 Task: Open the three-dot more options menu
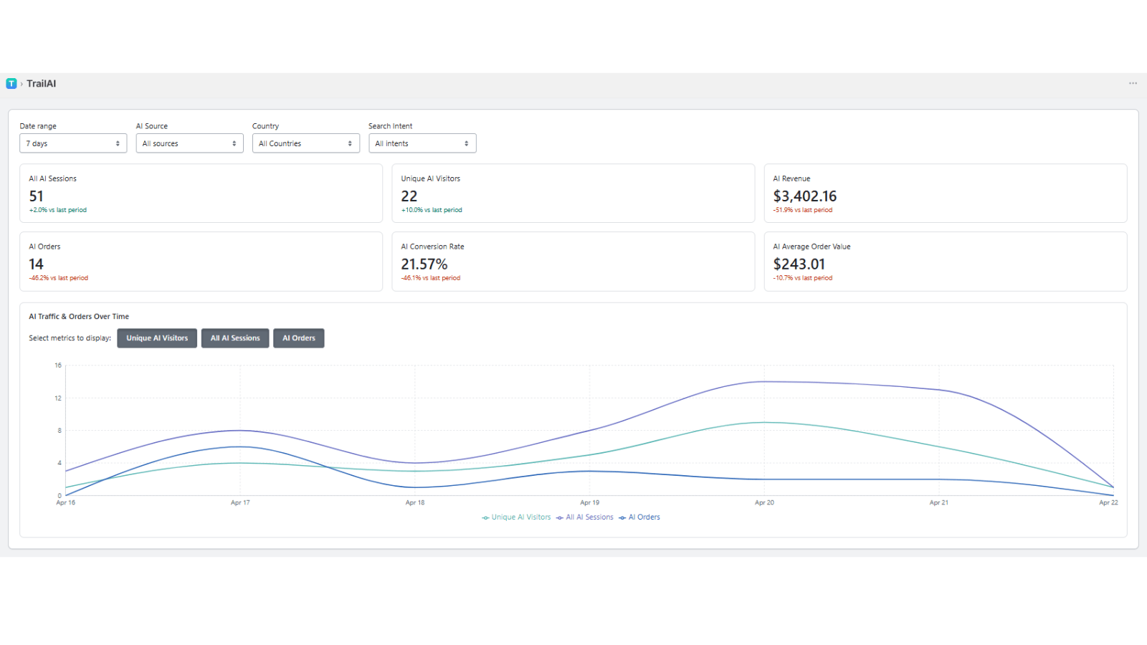pos(1133,83)
